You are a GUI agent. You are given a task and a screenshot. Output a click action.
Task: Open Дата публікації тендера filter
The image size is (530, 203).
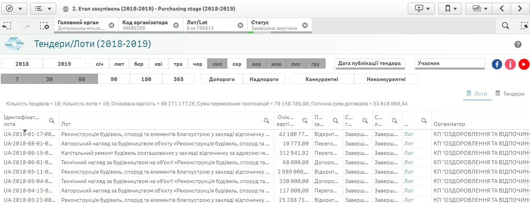[x=370, y=63]
